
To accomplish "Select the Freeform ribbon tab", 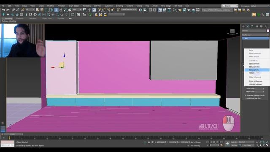I will [20, 18].
